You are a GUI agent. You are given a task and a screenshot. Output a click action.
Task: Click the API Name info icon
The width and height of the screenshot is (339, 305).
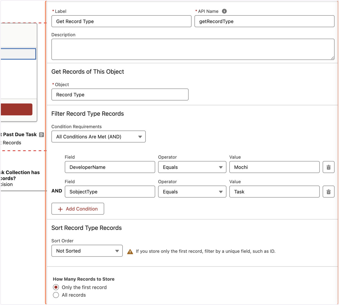pos(224,11)
